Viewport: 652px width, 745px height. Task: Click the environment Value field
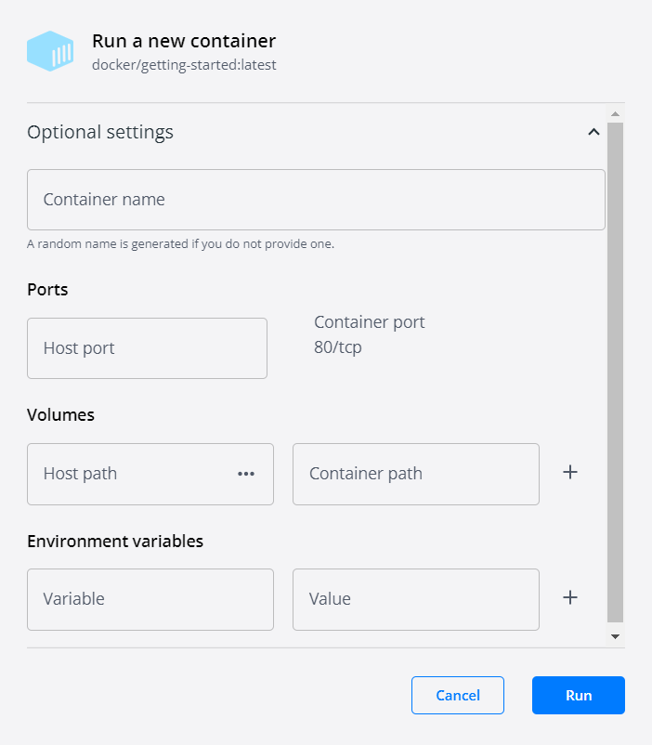coord(415,599)
